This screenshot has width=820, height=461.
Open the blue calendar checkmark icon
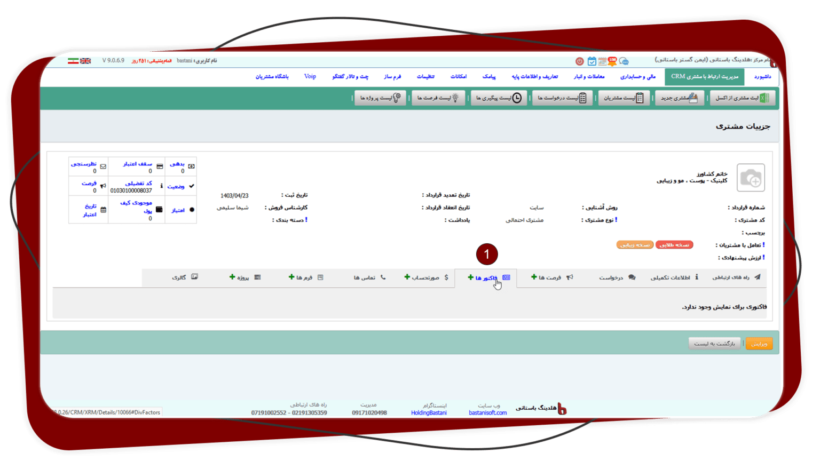click(x=592, y=61)
